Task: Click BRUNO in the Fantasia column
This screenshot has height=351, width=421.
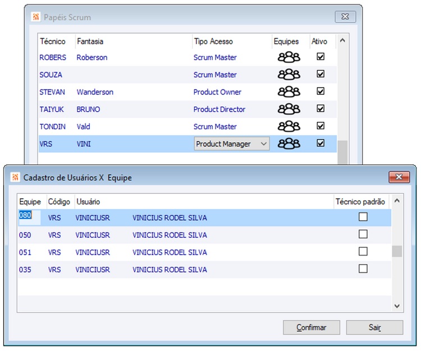Action: pyautogui.click(x=88, y=110)
